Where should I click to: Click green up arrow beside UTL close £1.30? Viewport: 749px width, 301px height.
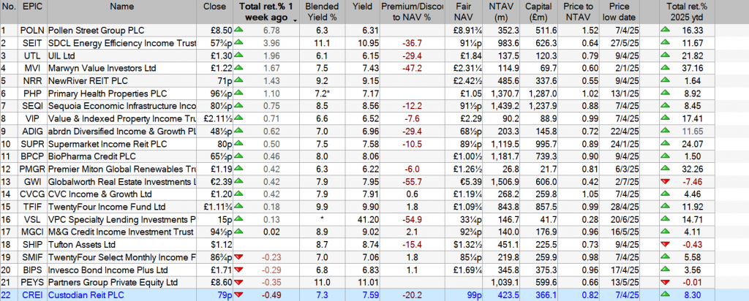click(238, 56)
